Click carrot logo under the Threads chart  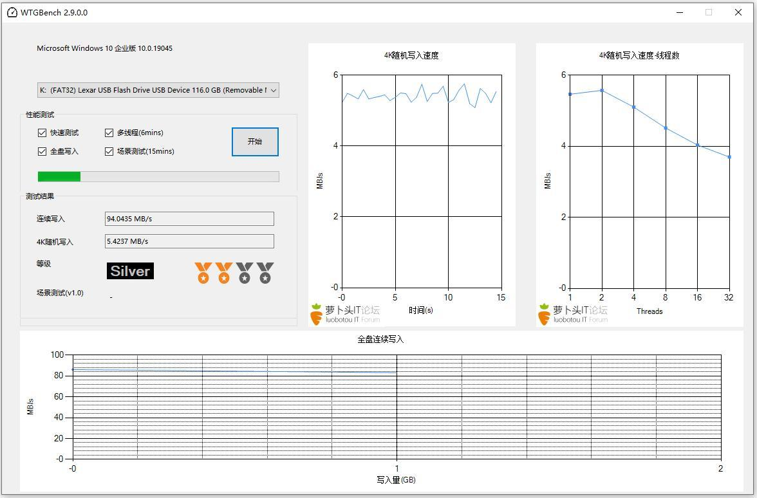coord(544,314)
